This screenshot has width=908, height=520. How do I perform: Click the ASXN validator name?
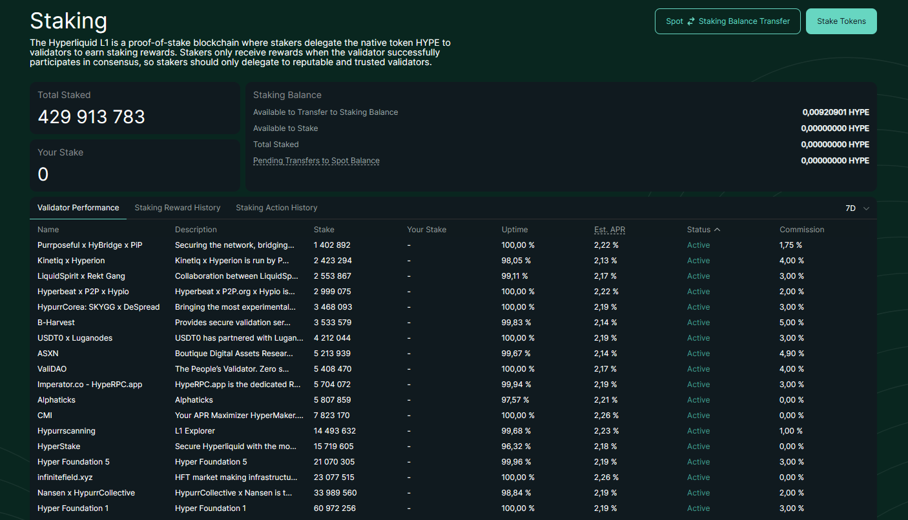pyautogui.click(x=48, y=354)
